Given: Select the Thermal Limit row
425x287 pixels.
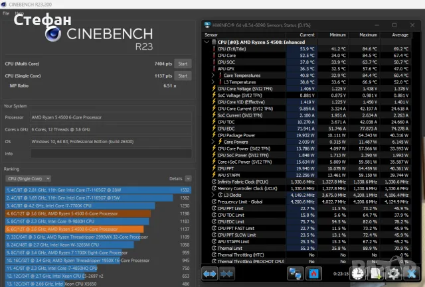Looking at the screenshot, I should [306, 248].
